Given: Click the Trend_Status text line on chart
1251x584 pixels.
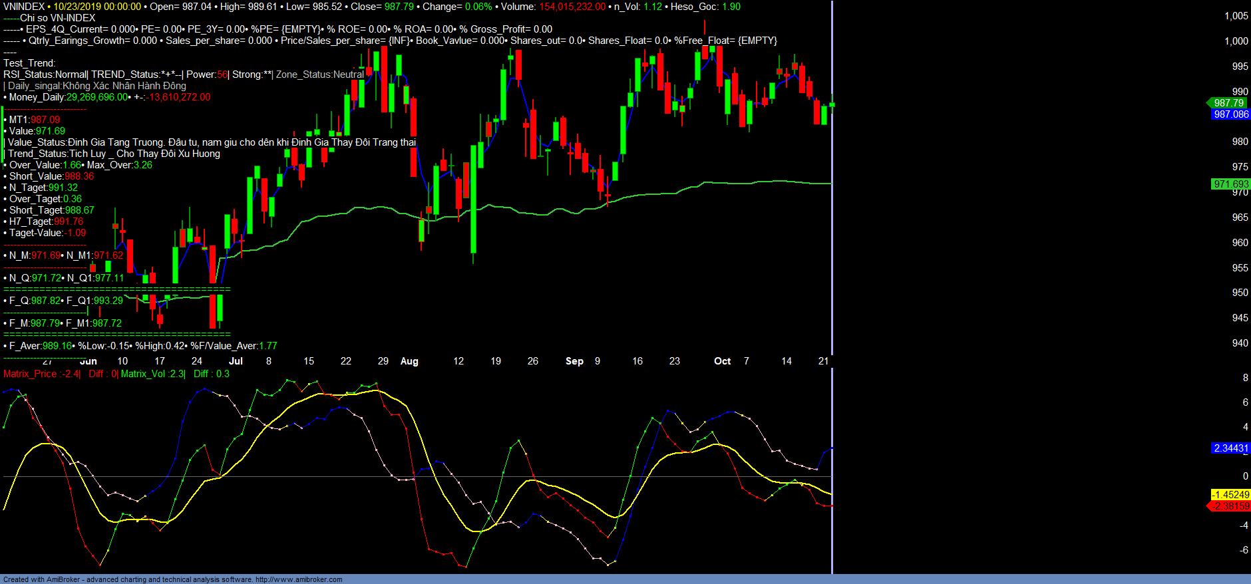Looking at the screenshot, I should [113, 154].
